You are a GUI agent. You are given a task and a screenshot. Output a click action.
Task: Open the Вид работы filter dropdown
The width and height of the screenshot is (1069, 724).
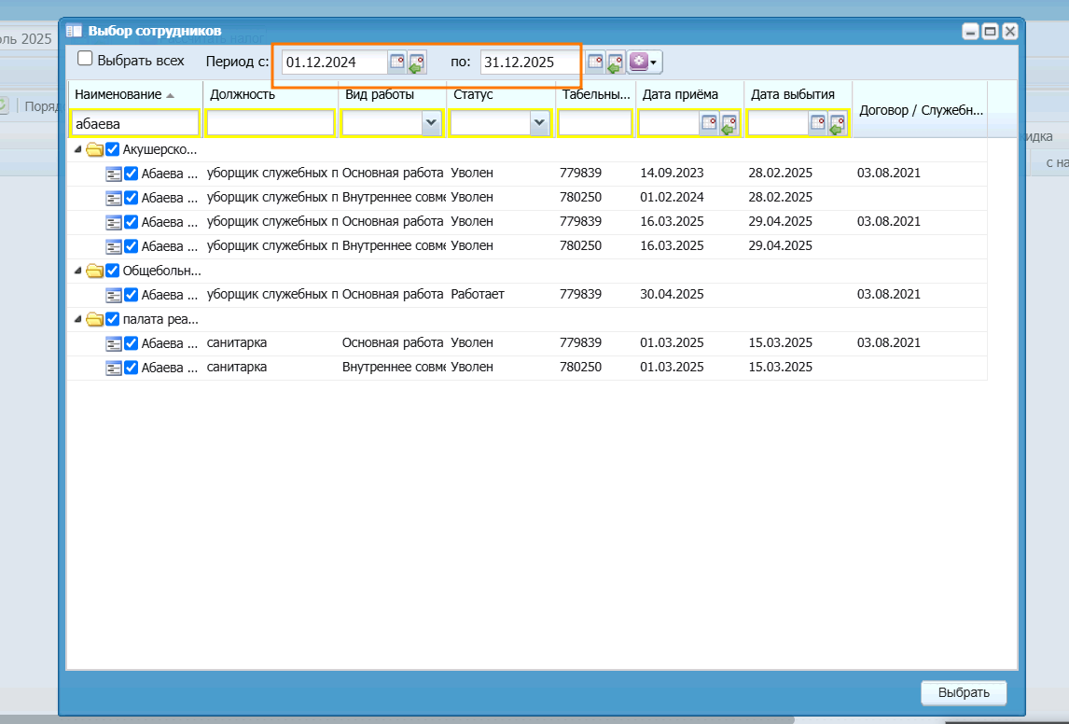431,123
